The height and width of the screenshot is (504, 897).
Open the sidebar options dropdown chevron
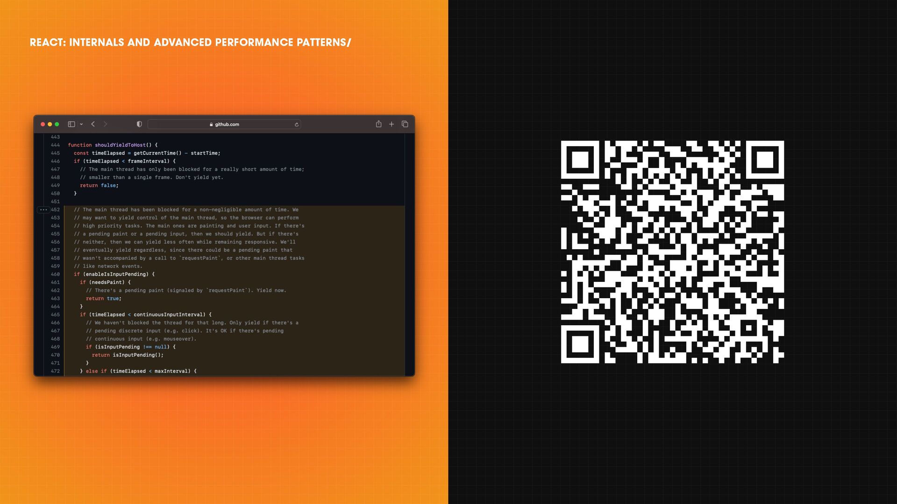point(81,124)
